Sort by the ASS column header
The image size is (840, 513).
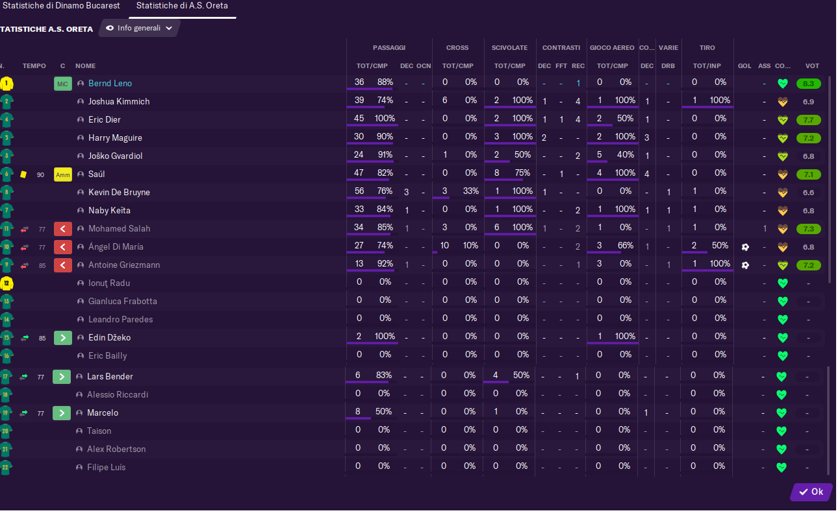764,66
